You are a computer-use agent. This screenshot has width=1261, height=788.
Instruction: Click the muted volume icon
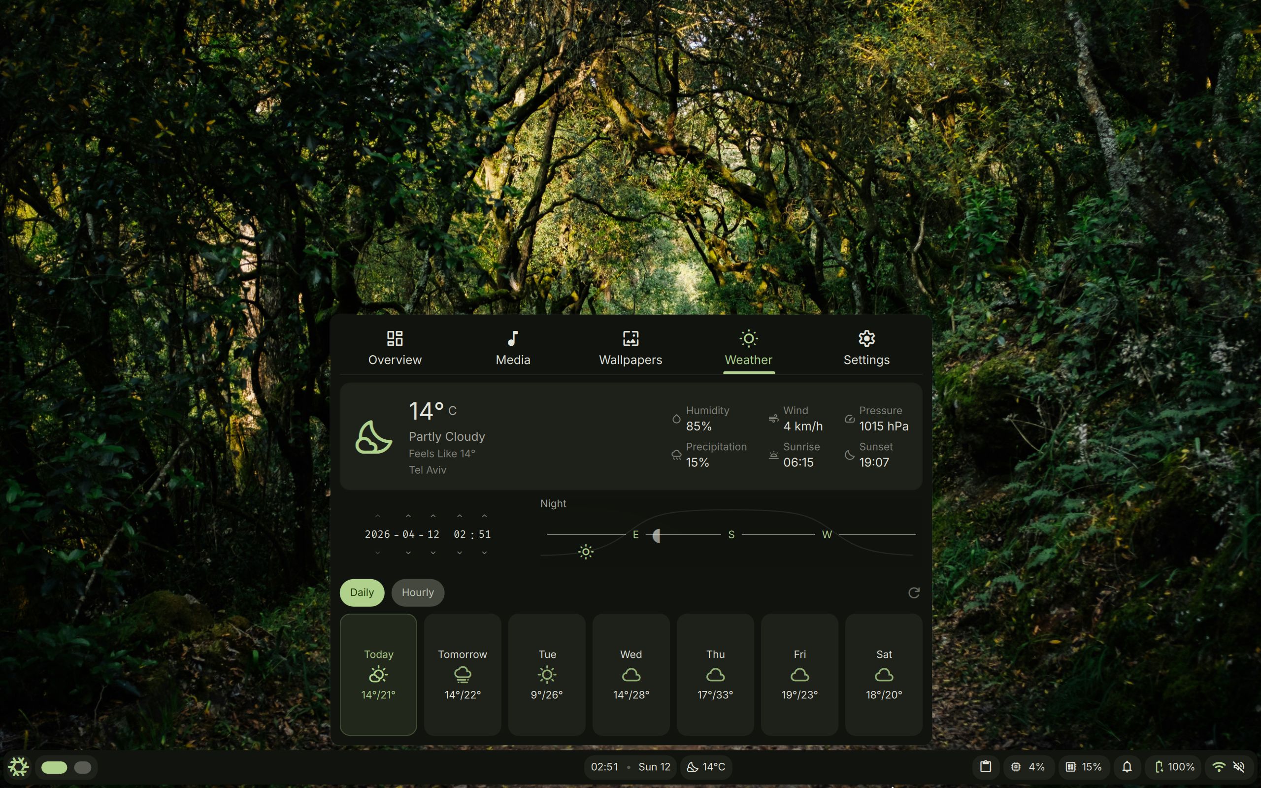[1239, 767]
